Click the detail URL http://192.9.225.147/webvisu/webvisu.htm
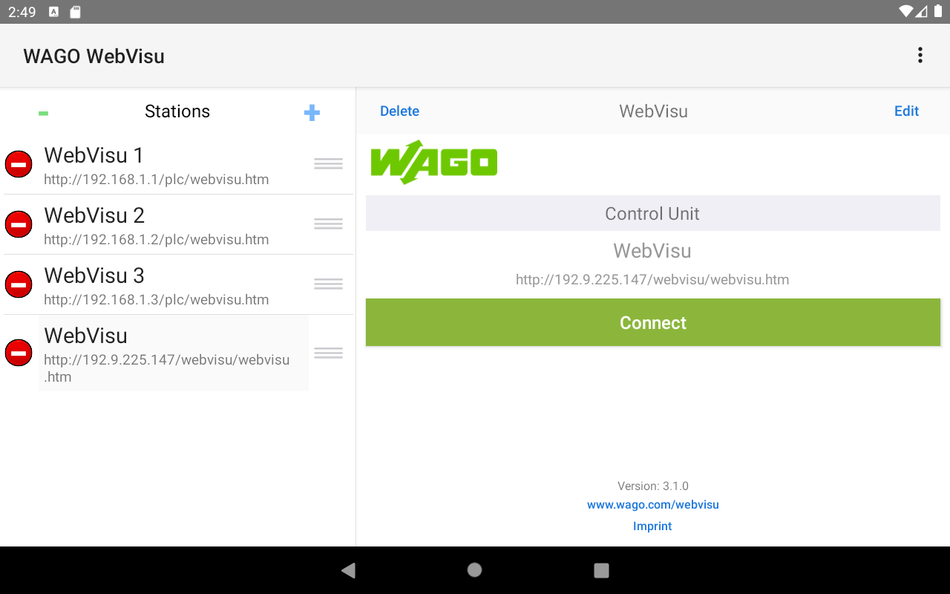Viewport: 950px width, 594px height. pos(652,280)
